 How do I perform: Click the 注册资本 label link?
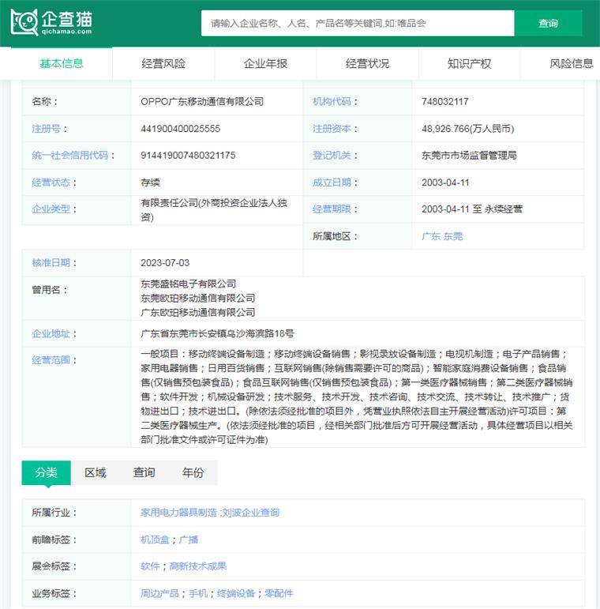(332, 129)
